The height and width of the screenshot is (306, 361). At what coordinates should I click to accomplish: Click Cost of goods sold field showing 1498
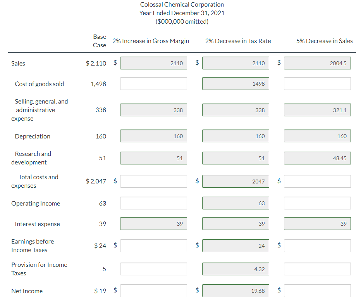point(236,84)
